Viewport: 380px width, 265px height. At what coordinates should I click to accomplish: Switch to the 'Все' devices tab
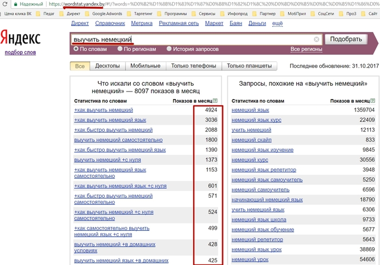coord(80,66)
